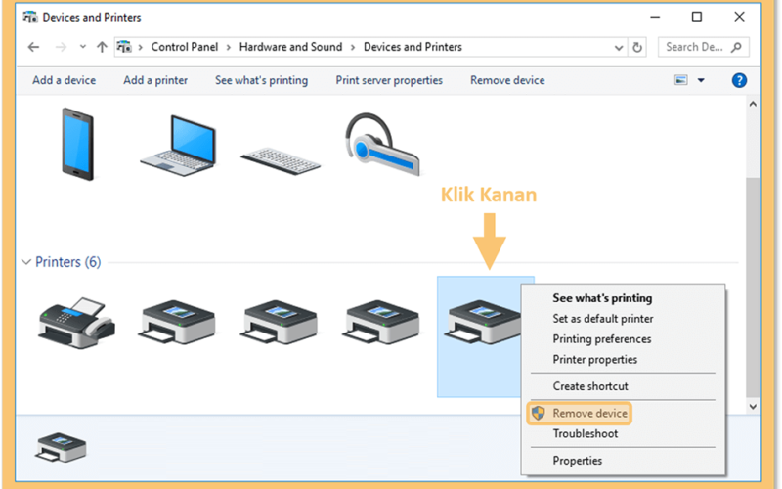Click the Forward navigation arrow
This screenshot has width=782, height=489.
tap(61, 47)
